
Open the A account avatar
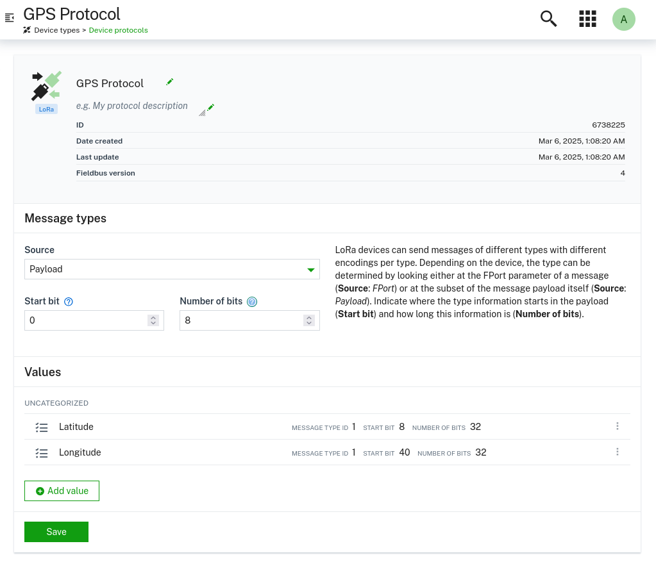[623, 19]
